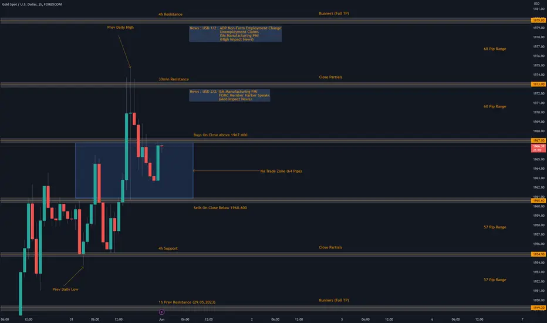The height and width of the screenshot is (323, 547).
Task: Click the USD currency label above price axis
Action: point(536,4)
